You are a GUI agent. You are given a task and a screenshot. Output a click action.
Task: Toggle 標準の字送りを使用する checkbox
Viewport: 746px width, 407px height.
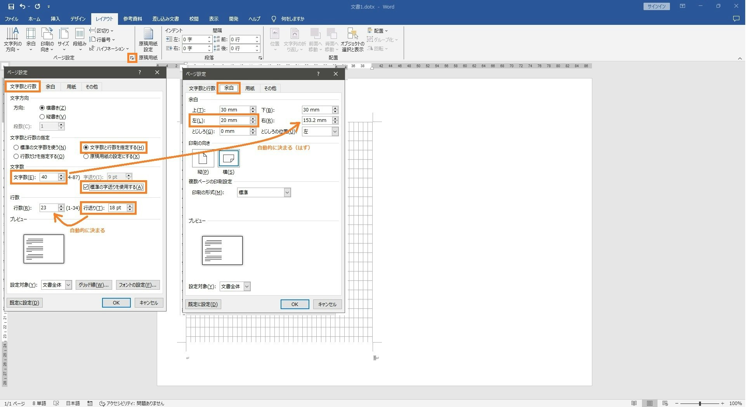click(86, 187)
